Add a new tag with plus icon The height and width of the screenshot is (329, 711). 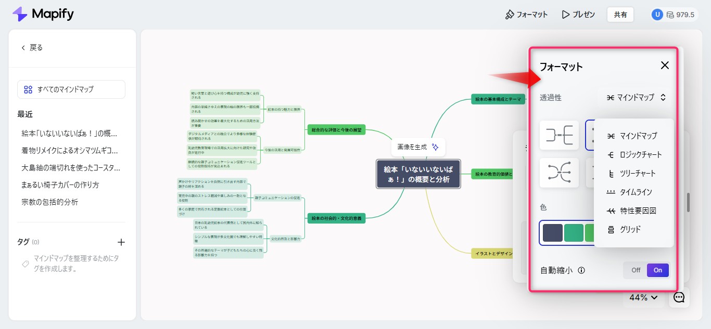click(x=121, y=242)
